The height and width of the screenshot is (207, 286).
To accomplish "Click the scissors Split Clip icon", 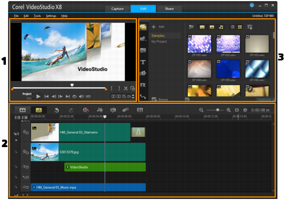I will click(126, 89).
